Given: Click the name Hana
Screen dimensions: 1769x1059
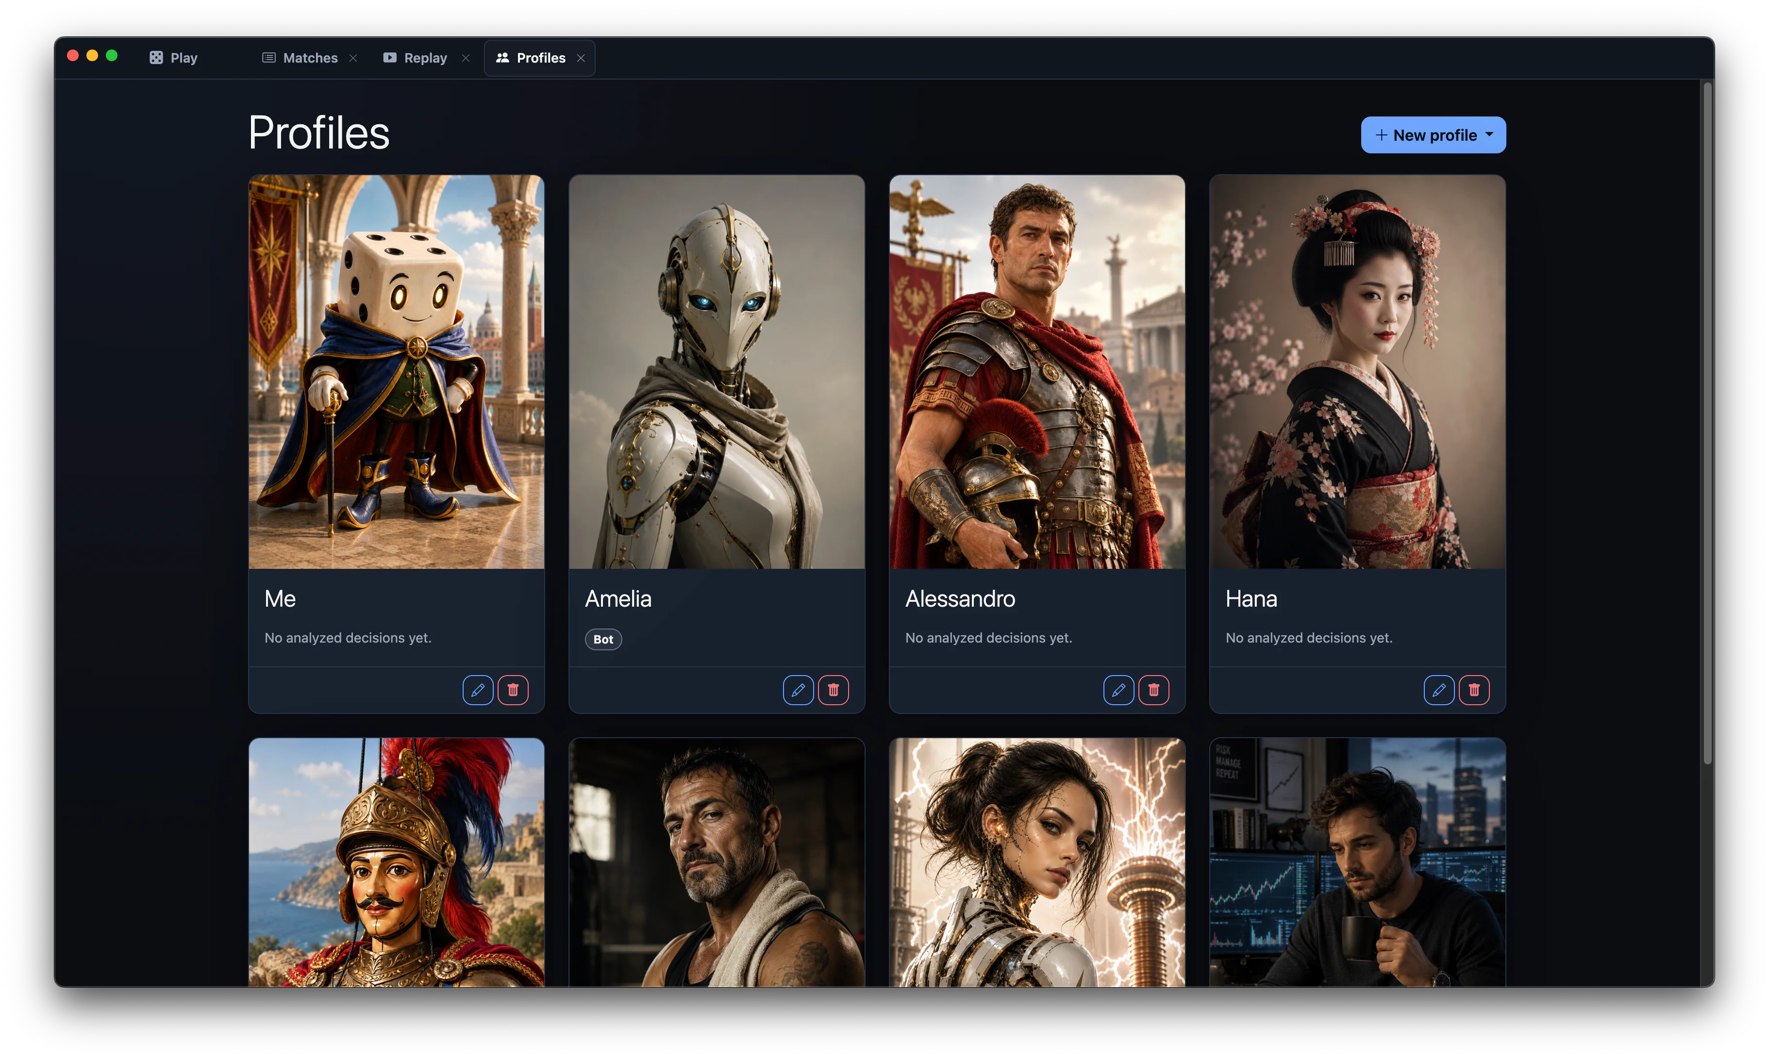Looking at the screenshot, I should 1251,599.
